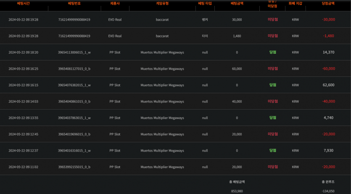Image resolution: width=351 pixels, height=194 pixels.
Task: Click the -60,000 winnings value
Action: tap(328, 68)
